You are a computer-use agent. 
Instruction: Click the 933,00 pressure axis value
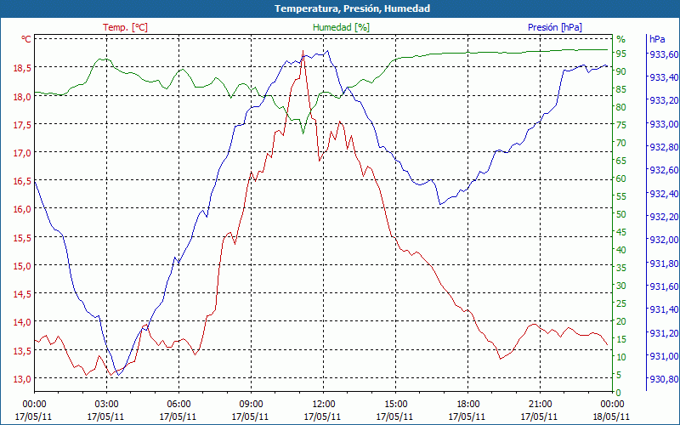click(663, 124)
